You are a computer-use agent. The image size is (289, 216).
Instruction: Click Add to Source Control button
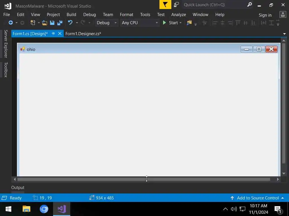coord(257,198)
